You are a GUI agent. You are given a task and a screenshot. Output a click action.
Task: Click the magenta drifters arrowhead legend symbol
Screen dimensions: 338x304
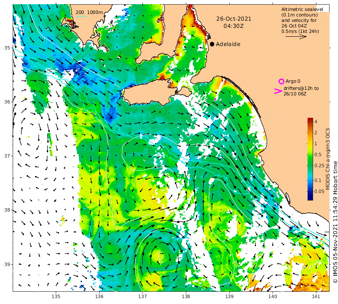(x=278, y=91)
